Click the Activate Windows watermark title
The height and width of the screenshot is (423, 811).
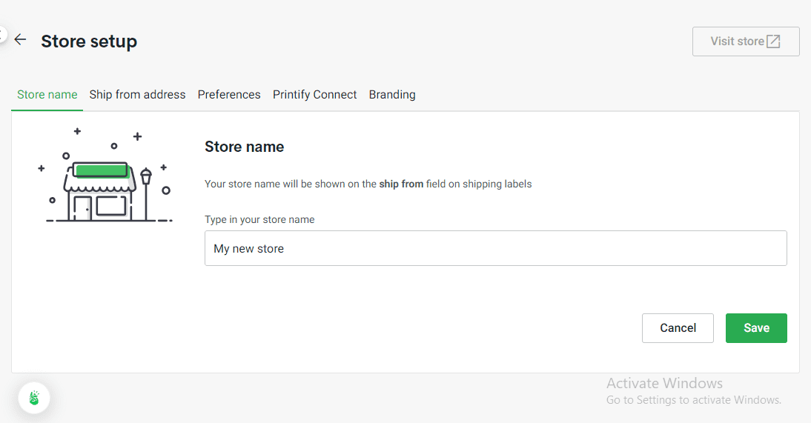coord(664,383)
